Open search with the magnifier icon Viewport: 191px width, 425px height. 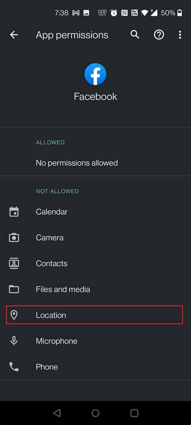pyautogui.click(x=135, y=34)
